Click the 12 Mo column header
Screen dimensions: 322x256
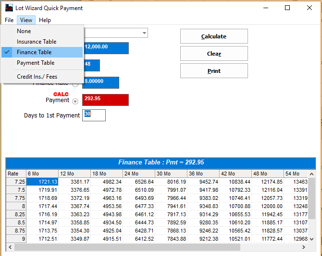pos(74,174)
